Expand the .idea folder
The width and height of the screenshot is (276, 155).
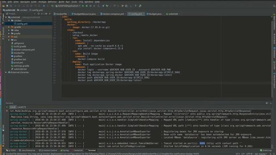click(x=9, y=30)
